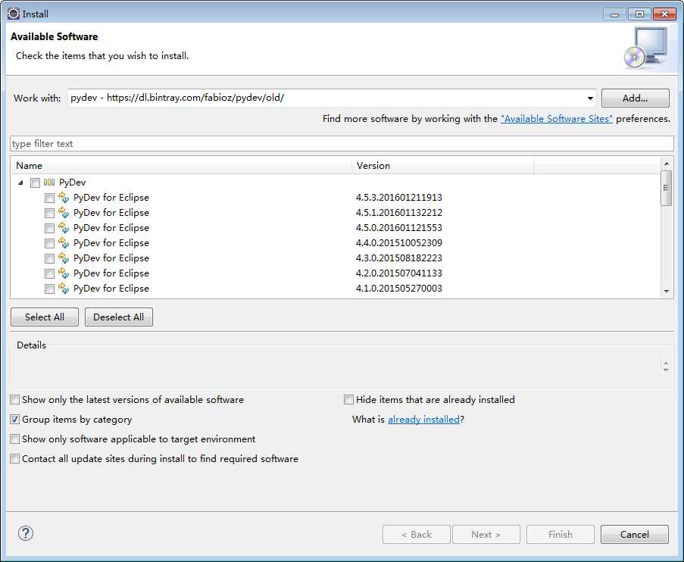
Task: Close the Install dialog window
Action: point(664,14)
